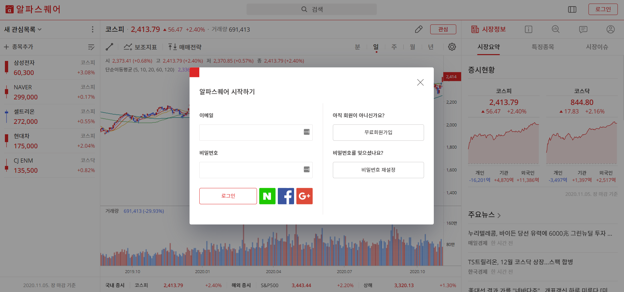The height and width of the screenshot is (292, 624).
Task: Click the 시장정보 news icon
Action: coord(475,29)
